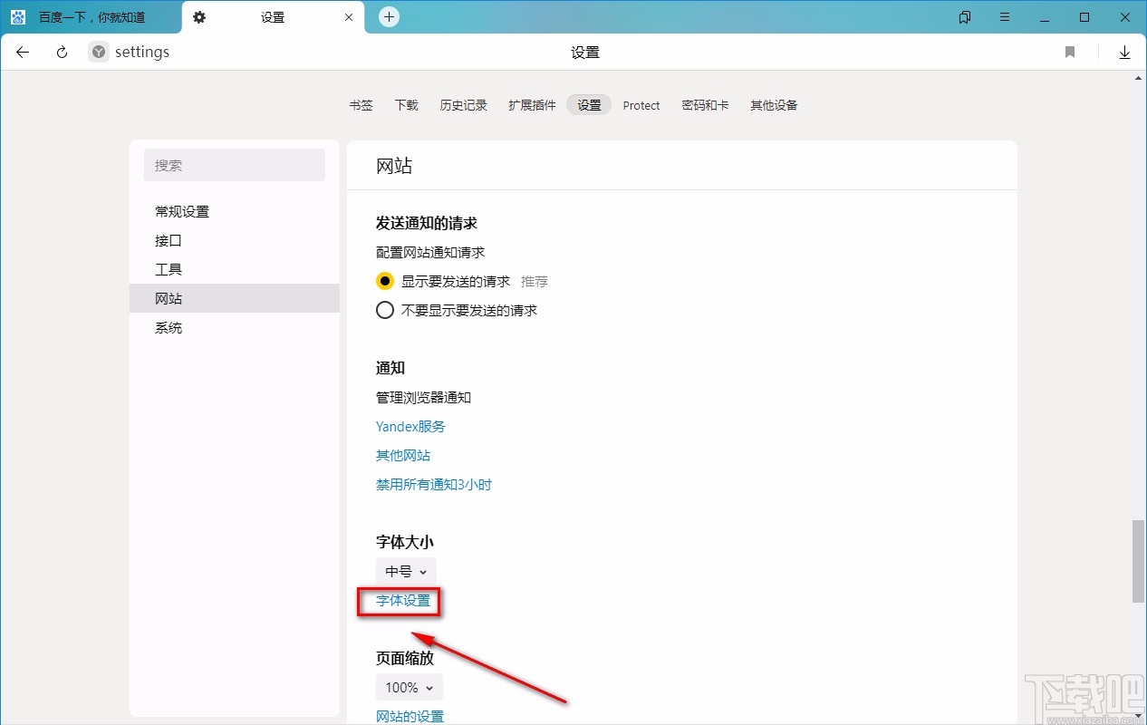
Task: Open 字体设置 link
Action: coord(400,601)
